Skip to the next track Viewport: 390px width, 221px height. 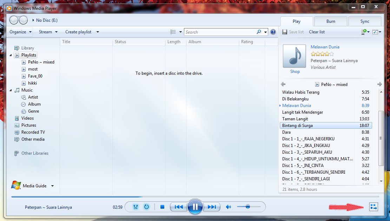[x=212, y=207]
